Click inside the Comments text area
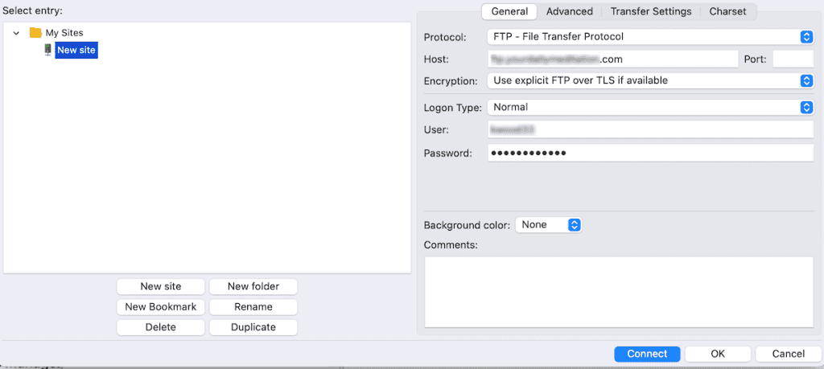This screenshot has width=824, height=369. click(x=619, y=292)
